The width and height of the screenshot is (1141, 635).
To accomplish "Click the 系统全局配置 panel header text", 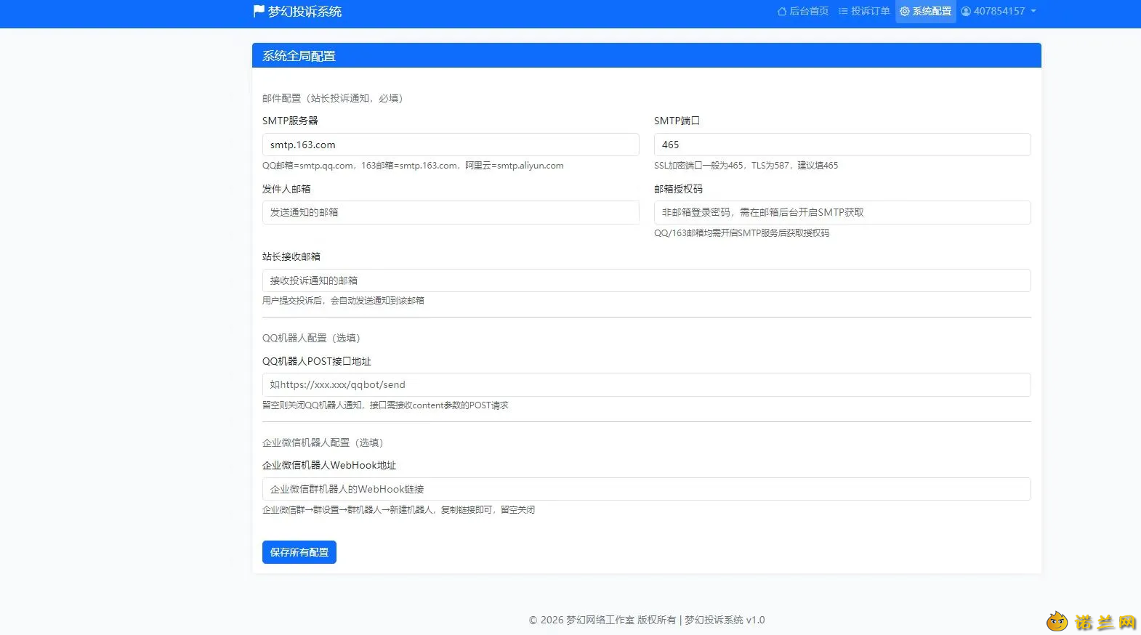I will 299,56.
